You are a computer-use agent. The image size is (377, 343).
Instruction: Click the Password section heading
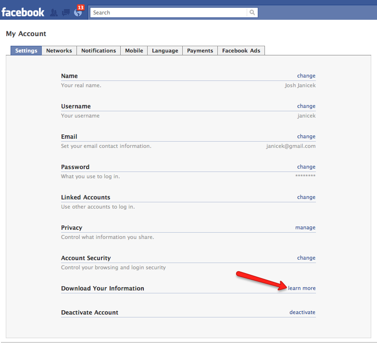[x=75, y=167]
